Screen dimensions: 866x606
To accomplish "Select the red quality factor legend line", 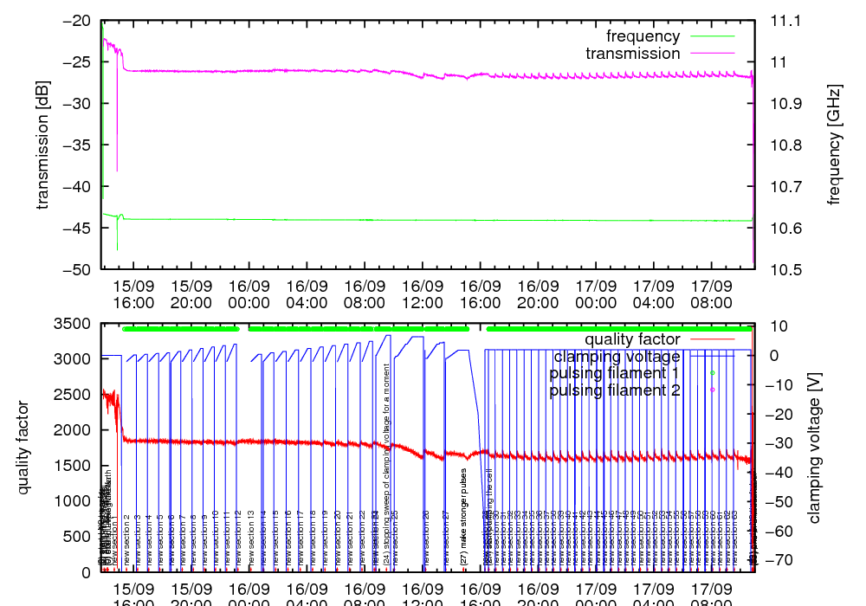I will (x=711, y=339).
